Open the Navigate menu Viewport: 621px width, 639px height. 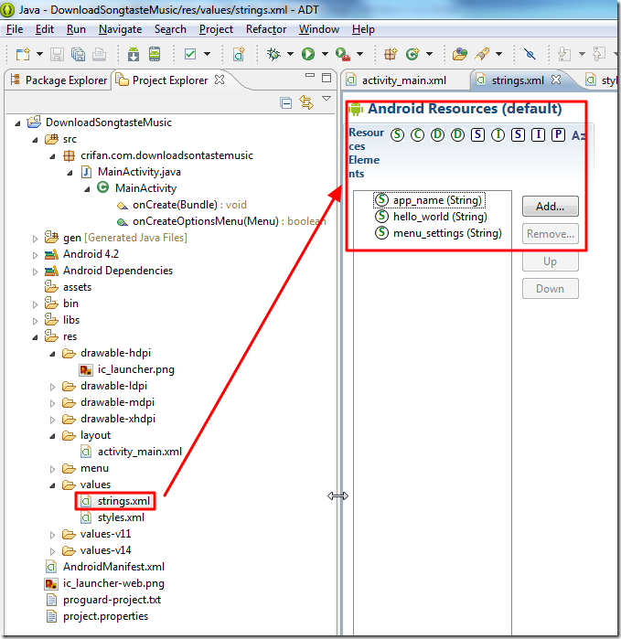tap(121, 29)
